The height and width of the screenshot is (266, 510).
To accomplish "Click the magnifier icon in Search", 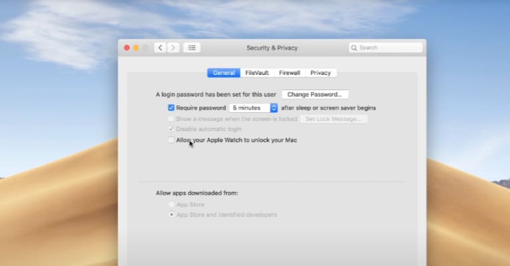I will pos(354,48).
